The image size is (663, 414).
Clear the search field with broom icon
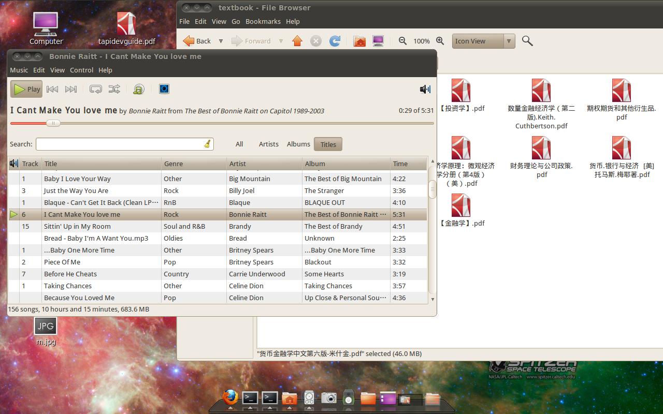pyautogui.click(x=207, y=144)
